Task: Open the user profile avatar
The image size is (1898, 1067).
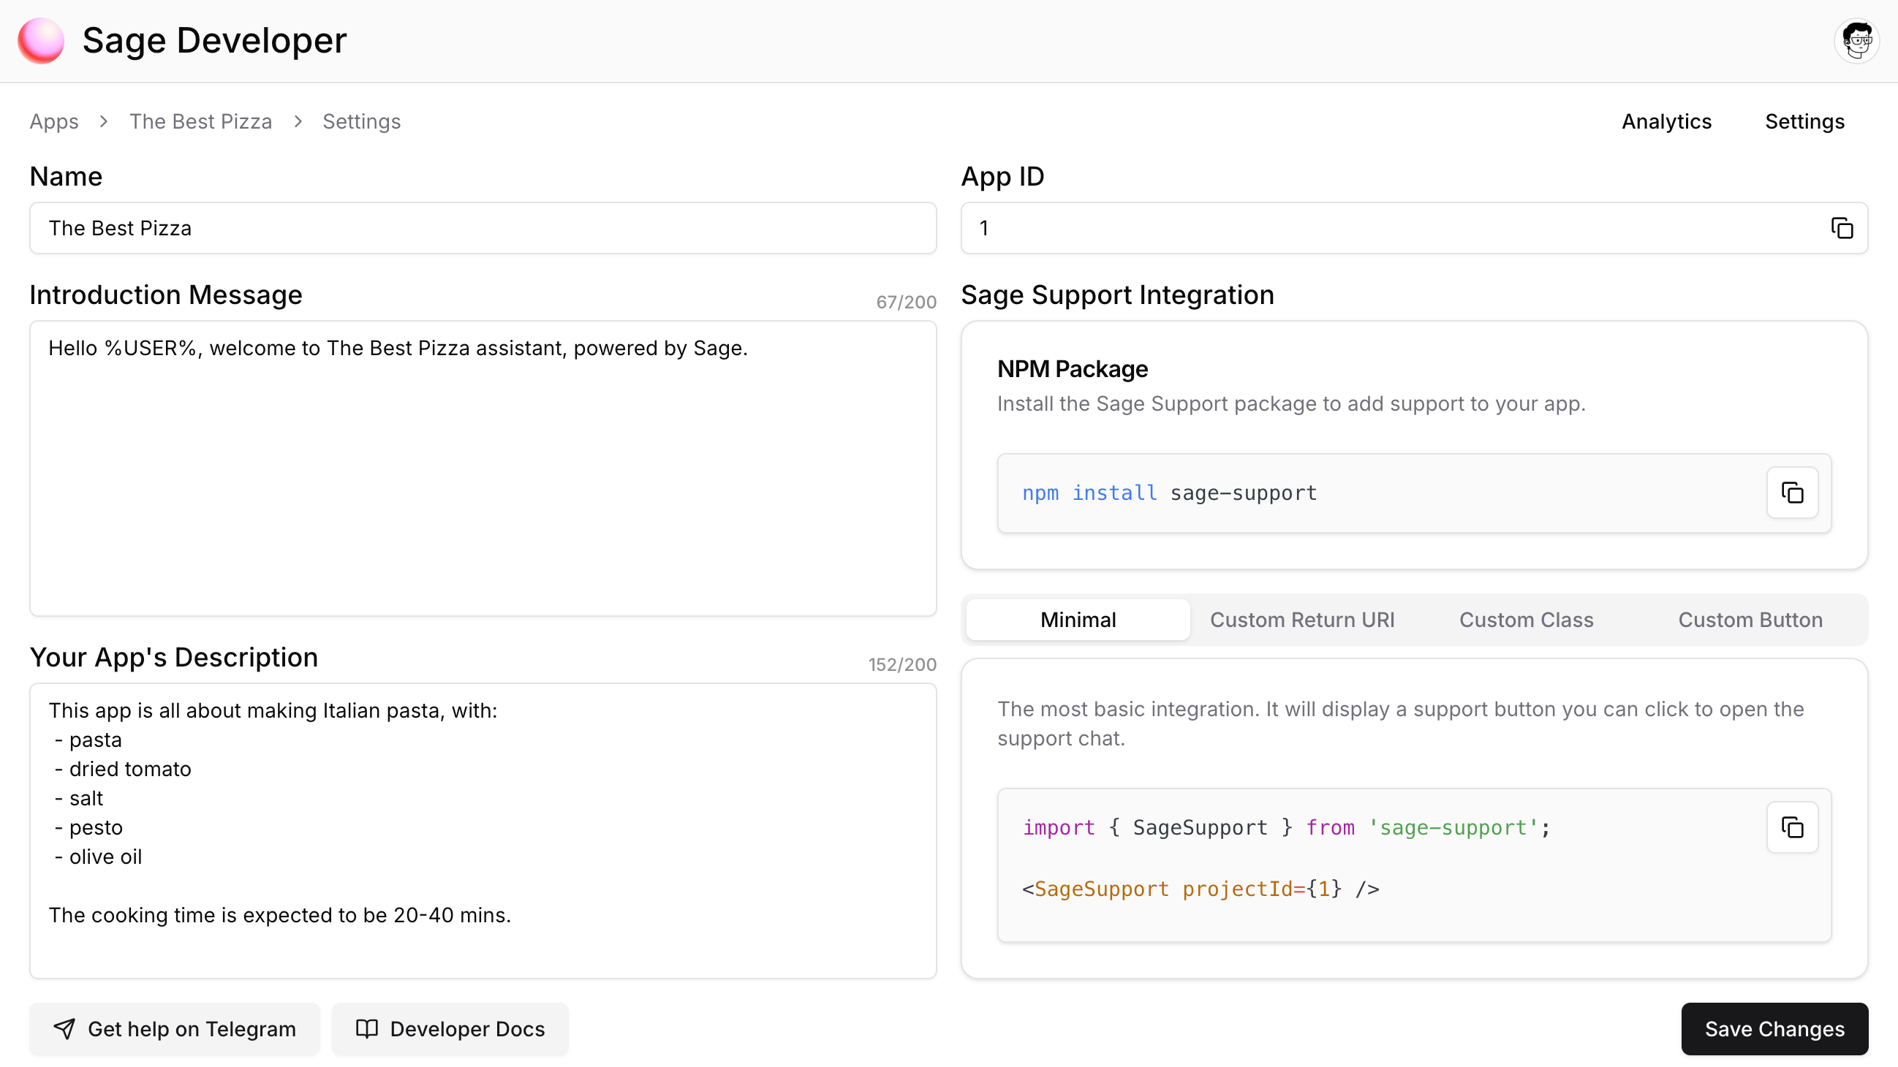Action: tap(1856, 40)
